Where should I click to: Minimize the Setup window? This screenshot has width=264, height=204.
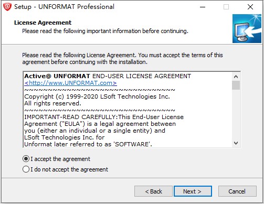pyautogui.click(x=203, y=7)
